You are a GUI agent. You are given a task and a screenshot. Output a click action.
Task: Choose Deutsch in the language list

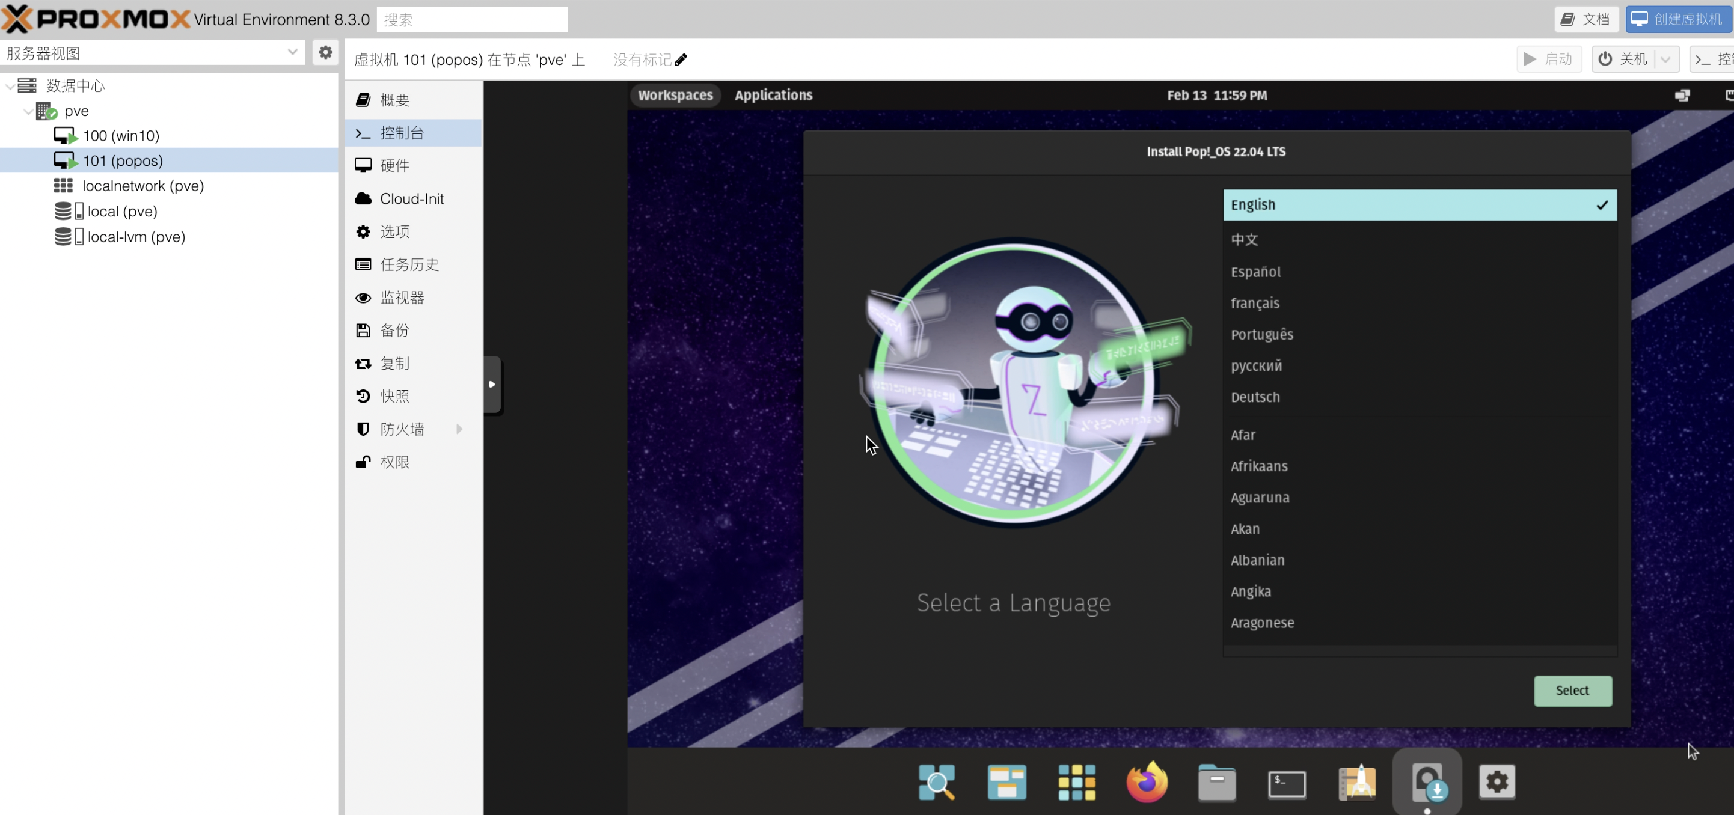tap(1420, 397)
